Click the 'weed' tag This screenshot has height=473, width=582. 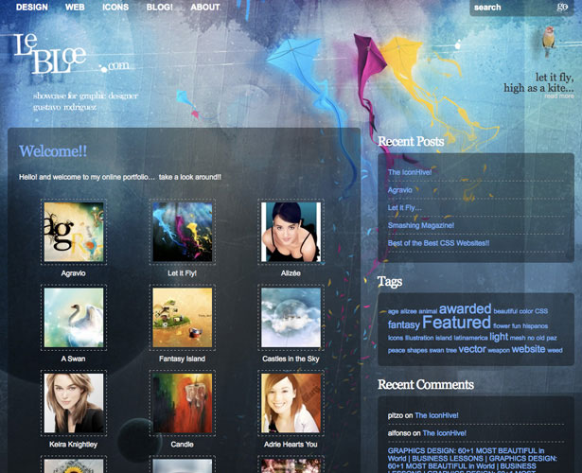(555, 350)
